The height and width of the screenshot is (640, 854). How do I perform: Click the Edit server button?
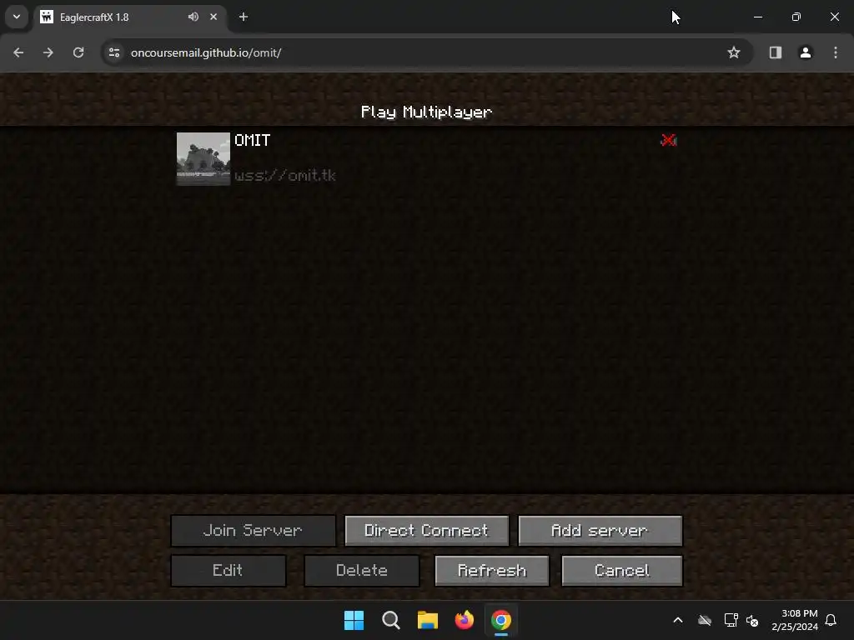point(229,570)
